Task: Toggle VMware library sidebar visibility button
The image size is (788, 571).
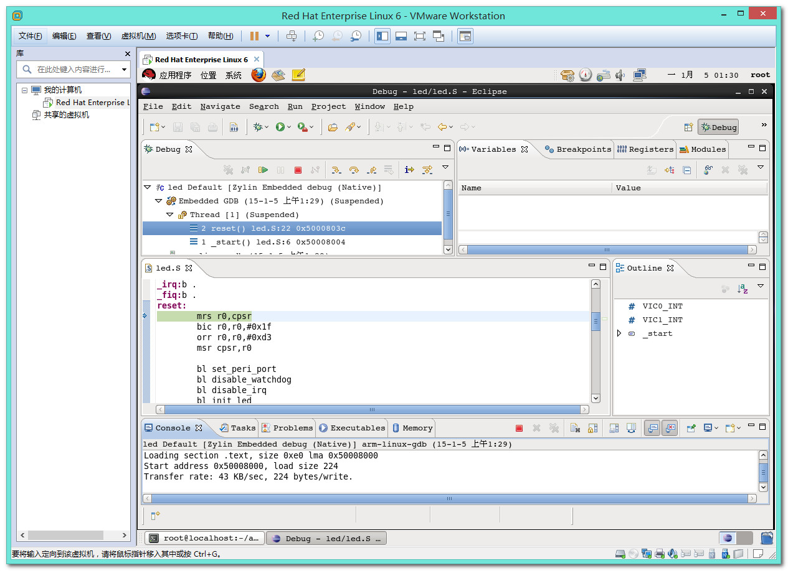Action: [382, 36]
